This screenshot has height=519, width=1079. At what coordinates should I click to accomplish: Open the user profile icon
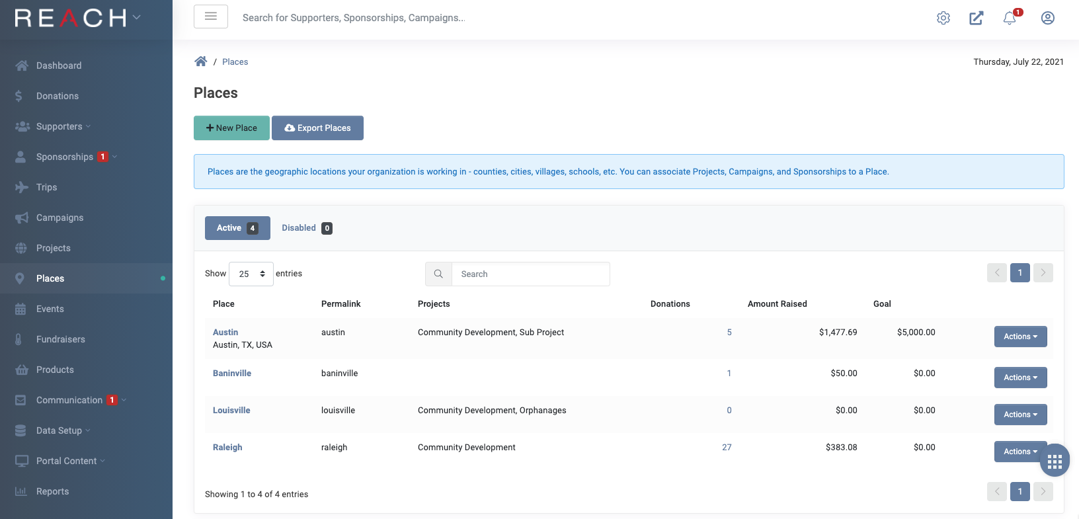point(1048,18)
